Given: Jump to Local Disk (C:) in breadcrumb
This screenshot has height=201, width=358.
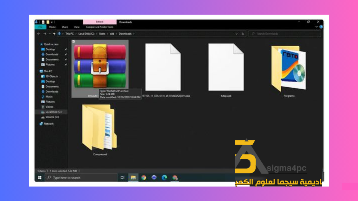Looking at the screenshot, I should (x=86, y=34).
